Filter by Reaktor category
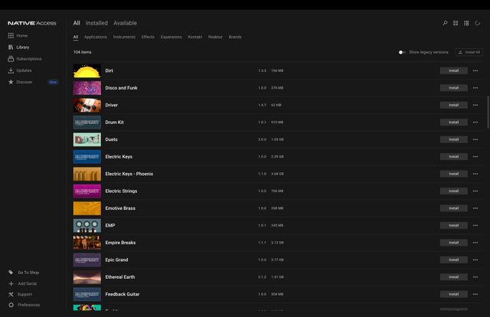Screen dimensions: 490x317 coord(215,37)
